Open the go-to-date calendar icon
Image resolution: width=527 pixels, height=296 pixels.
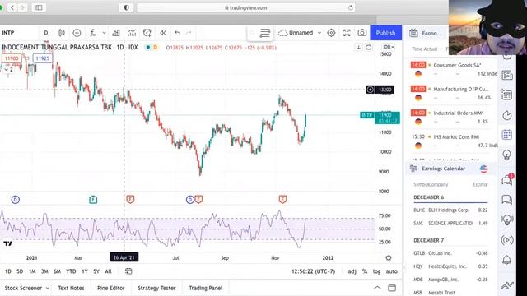tap(128, 271)
